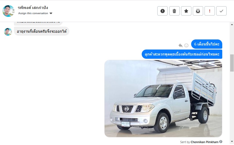This screenshot has height=145, width=234.
Task: Click sender name Chonnikan Pimkham
Action: [x=205, y=142]
